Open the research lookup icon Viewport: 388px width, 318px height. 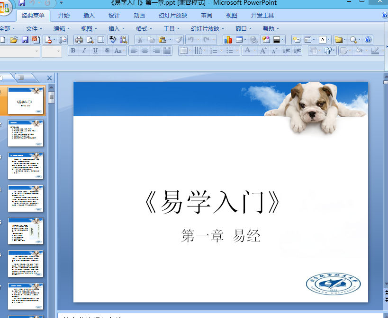pos(124,40)
